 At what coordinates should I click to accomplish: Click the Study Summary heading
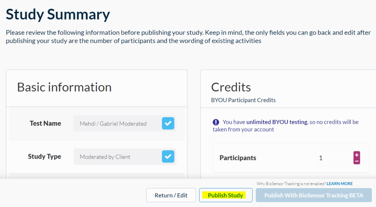point(58,15)
